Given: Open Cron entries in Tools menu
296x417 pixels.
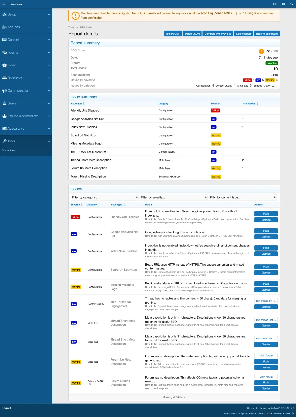Looking at the screenshot, I should pyautogui.click(x=8, y=151).
